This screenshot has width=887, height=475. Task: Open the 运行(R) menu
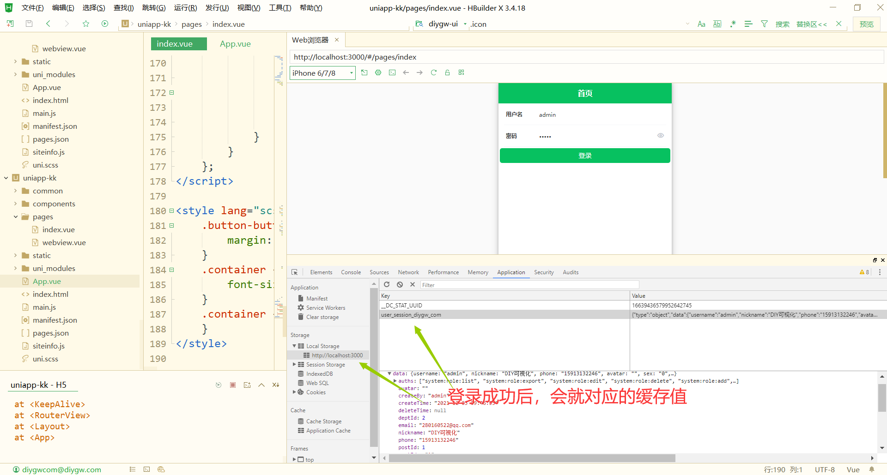coord(185,8)
